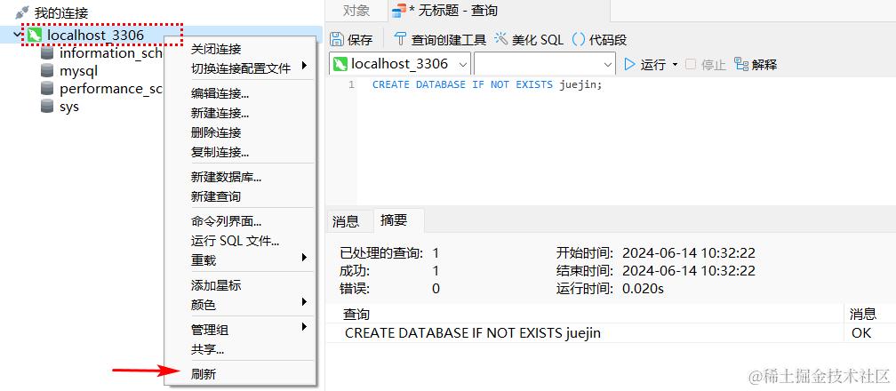Click the 运行 button label
The image size is (896, 391).
point(653,65)
